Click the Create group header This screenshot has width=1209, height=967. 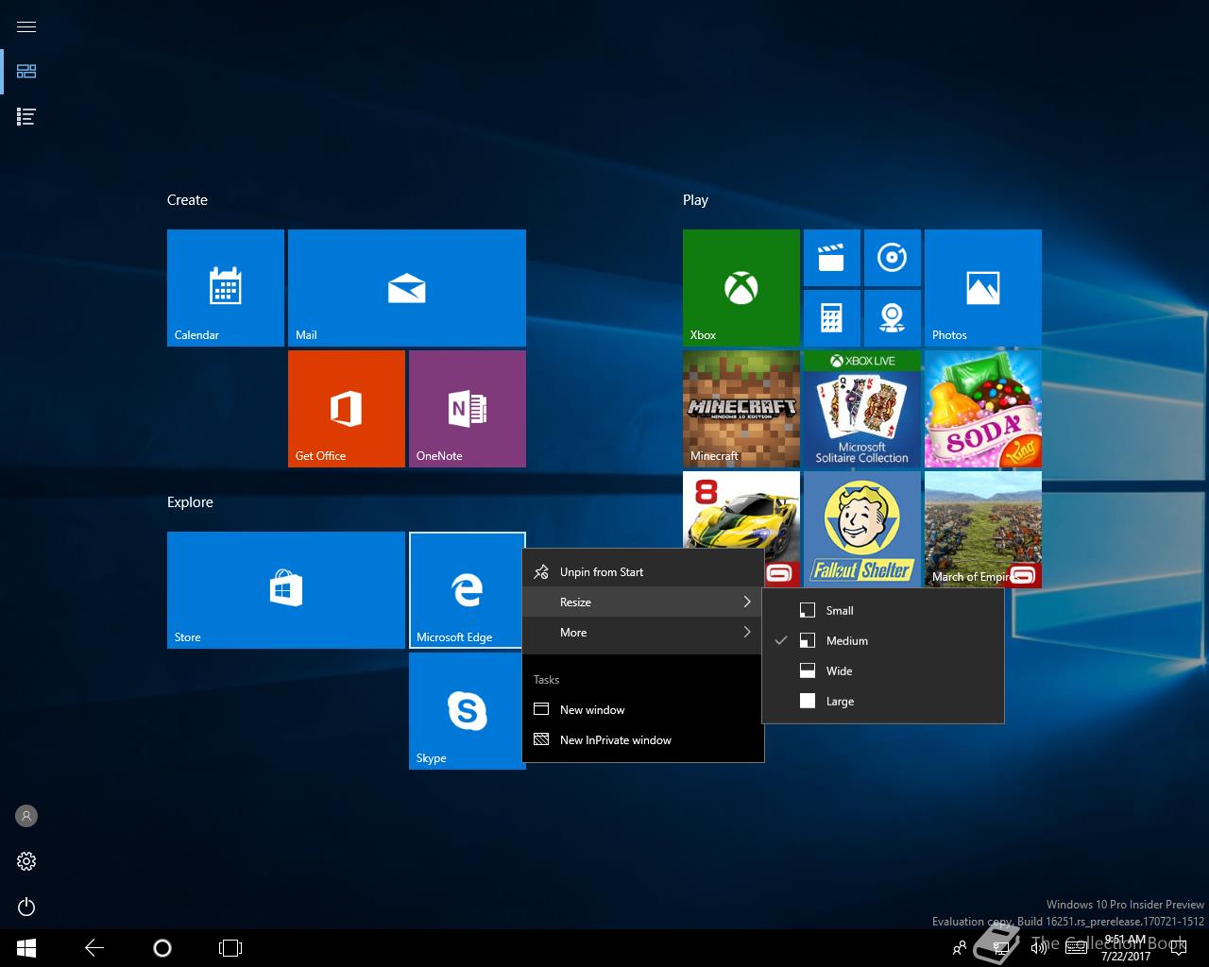point(187,200)
